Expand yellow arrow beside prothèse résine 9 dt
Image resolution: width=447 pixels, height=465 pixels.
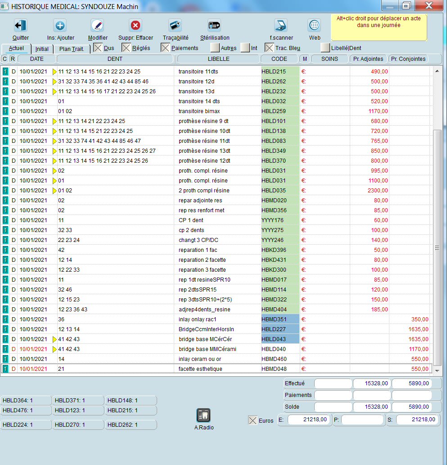[55, 121]
